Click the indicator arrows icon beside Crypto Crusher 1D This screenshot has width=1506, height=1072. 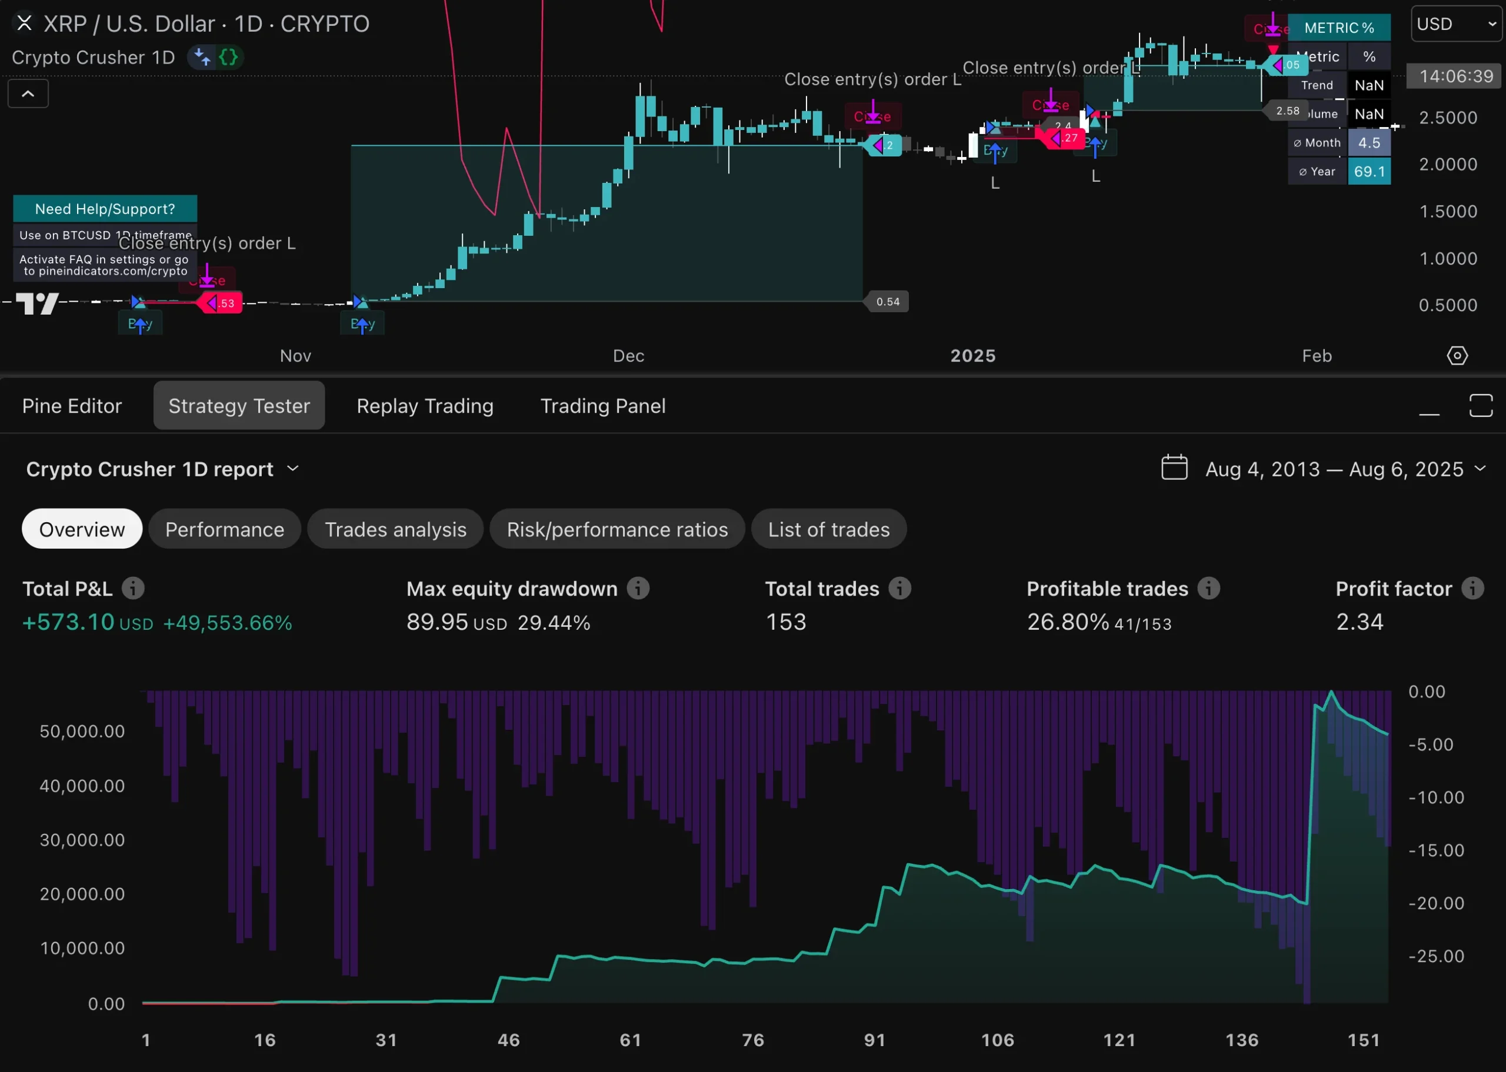click(x=203, y=58)
